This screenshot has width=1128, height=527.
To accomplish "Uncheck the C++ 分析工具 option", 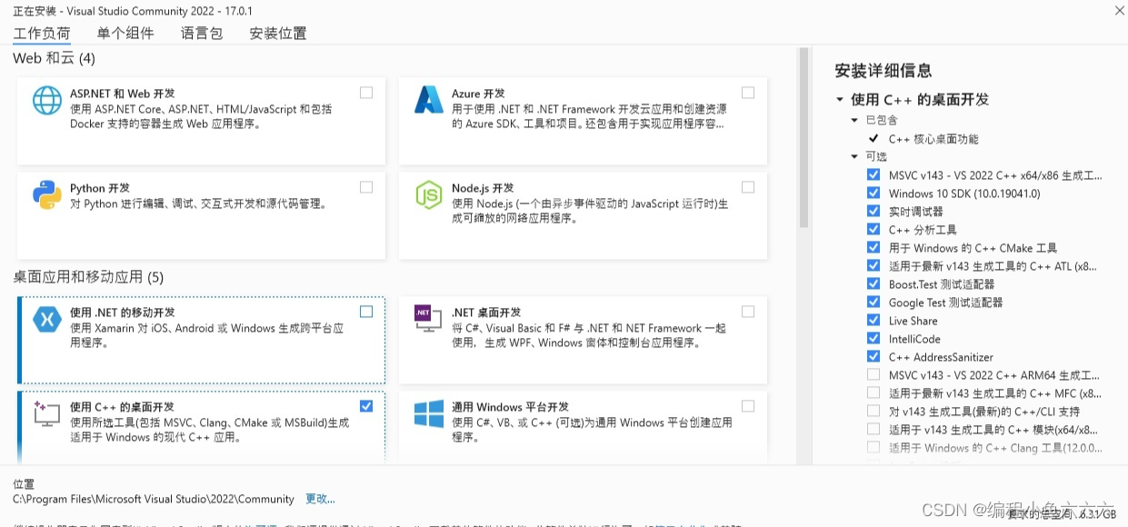I will coord(873,229).
